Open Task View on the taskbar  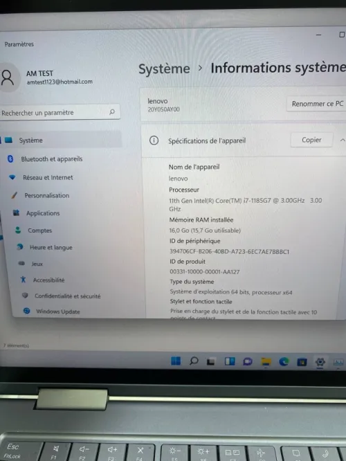(211, 361)
